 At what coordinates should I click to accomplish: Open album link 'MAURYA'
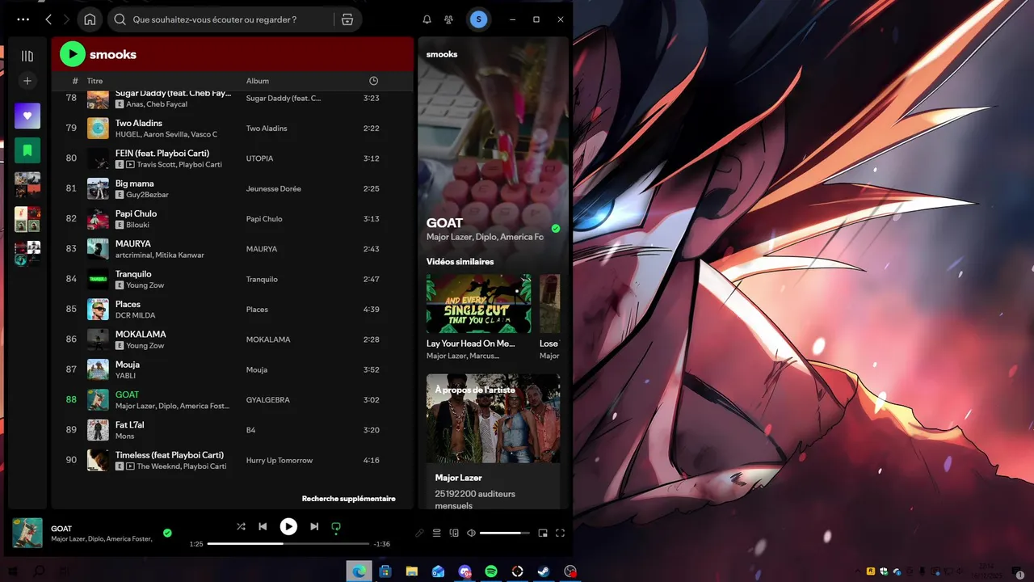[262, 249]
